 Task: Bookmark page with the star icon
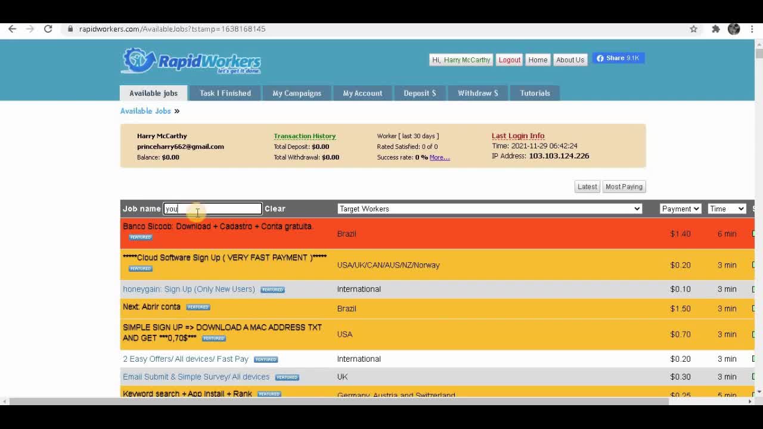click(x=693, y=29)
